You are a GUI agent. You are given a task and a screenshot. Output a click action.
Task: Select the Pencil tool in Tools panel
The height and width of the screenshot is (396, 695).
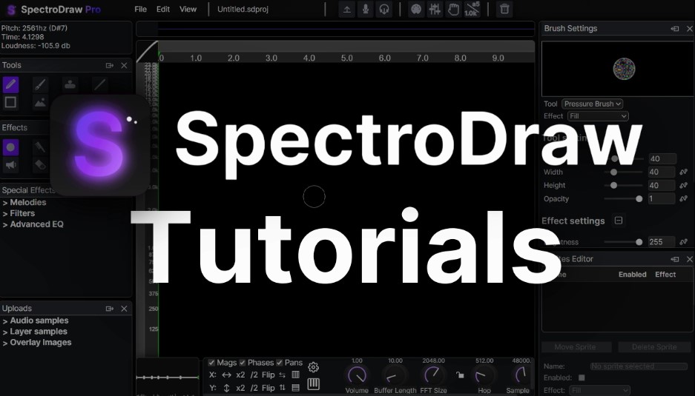10,84
